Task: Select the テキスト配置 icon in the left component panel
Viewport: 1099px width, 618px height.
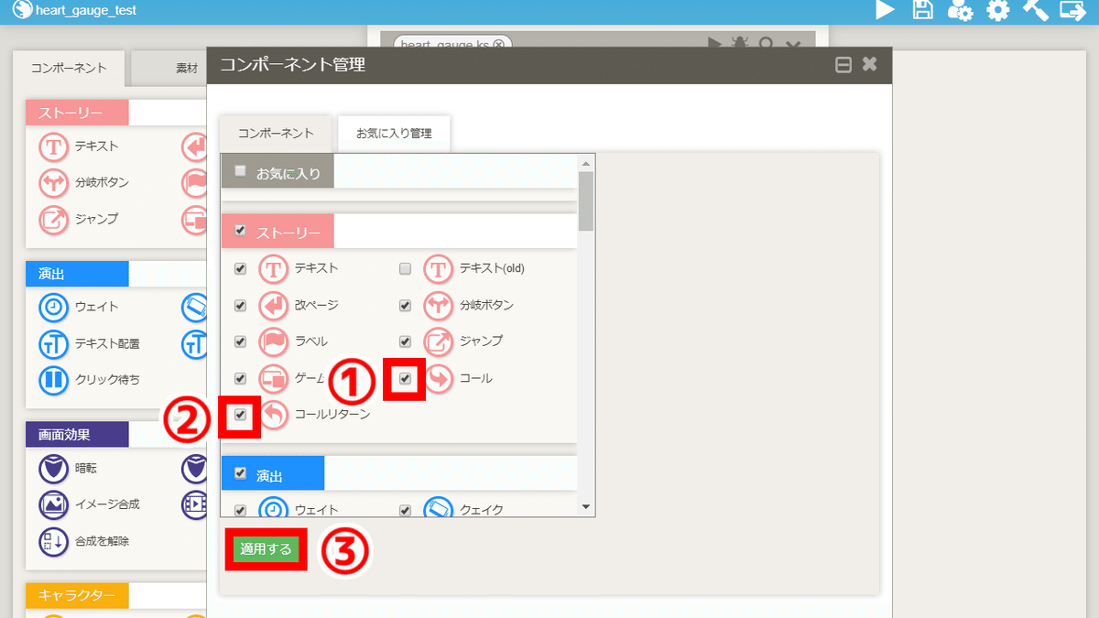Action: point(53,344)
